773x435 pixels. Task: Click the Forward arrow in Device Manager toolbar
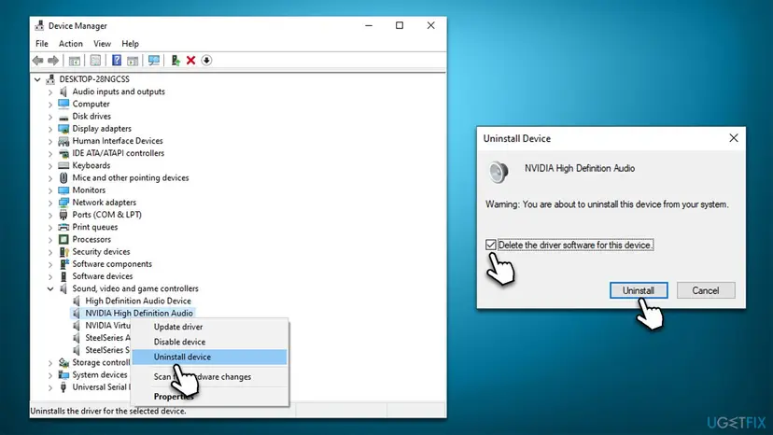(53, 60)
